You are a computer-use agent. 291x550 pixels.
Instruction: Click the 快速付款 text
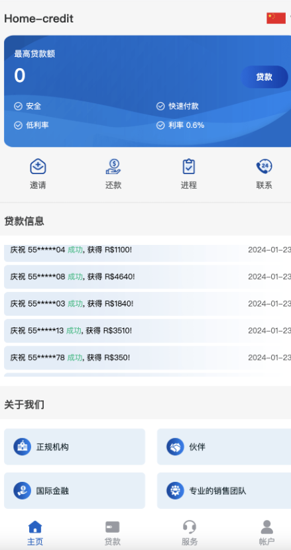(x=184, y=107)
